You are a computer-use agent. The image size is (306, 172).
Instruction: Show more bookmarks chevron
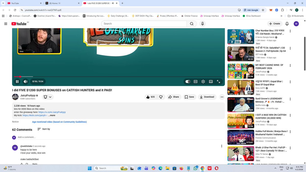tap(281, 16)
